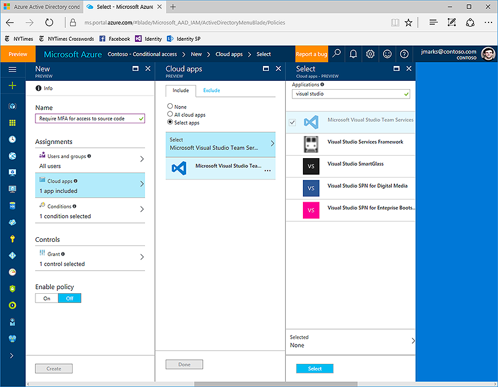
Task: Open the cube Resource groups sidebar icon
Action: pyautogui.click(x=12, y=106)
